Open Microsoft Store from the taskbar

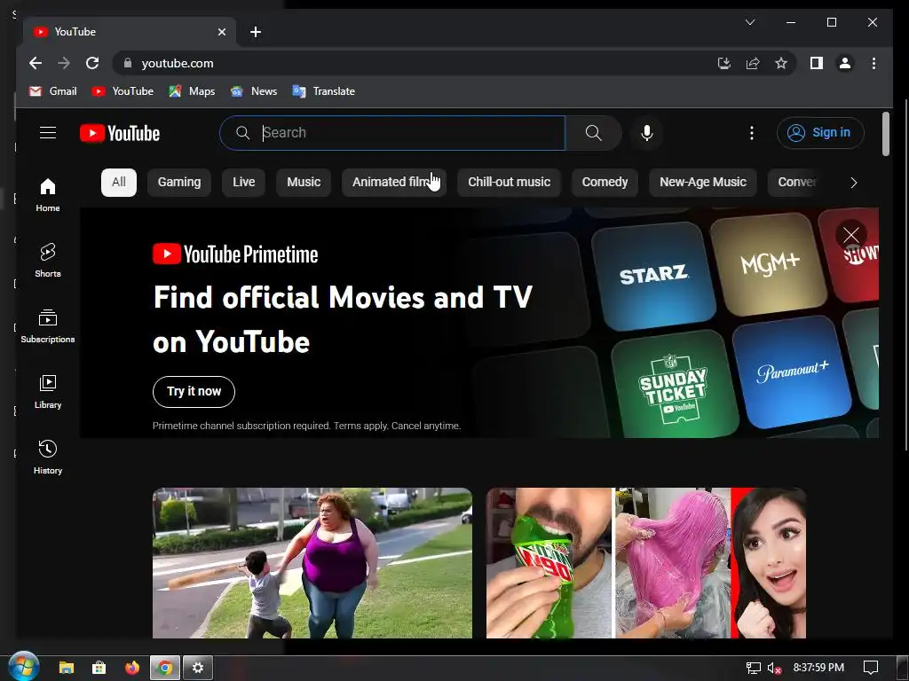99,668
